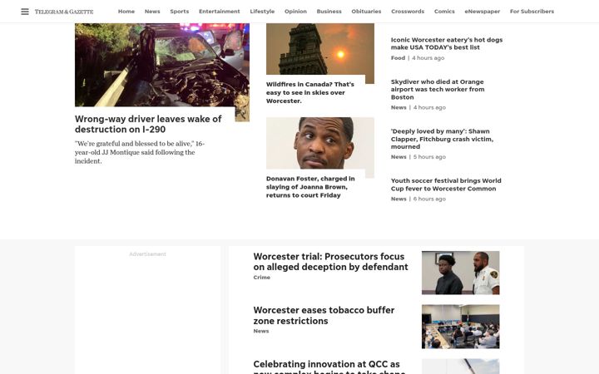Open the hamburger menu icon
The width and height of the screenshot is (599, 374).
coord(25,12)
